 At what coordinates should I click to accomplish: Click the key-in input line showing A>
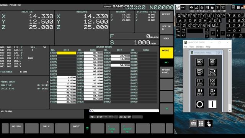coord(124,111)
